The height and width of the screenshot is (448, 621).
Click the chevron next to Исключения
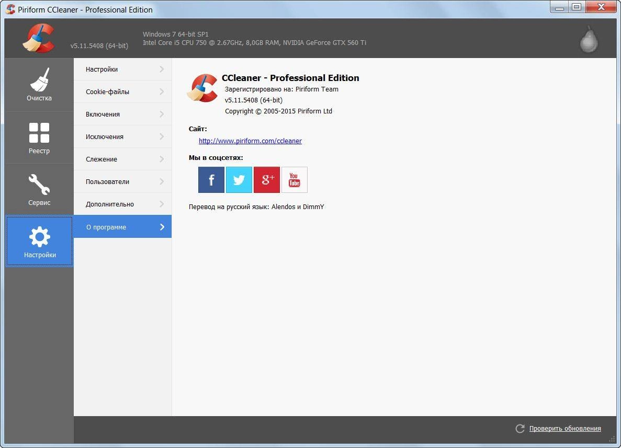pyautogui.click(x=162, y=136)
